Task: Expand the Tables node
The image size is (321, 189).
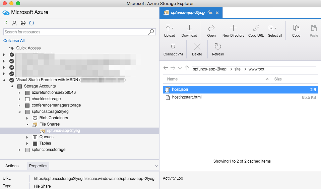Action: 27,144
